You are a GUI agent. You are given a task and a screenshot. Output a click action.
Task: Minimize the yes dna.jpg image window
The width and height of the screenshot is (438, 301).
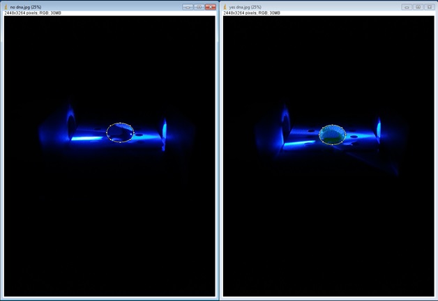(x=407, y=7)
